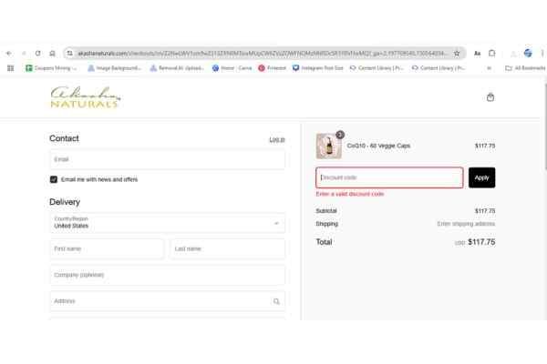Click the browser back arrow
The image size is (547, 364).
[9, 53]
